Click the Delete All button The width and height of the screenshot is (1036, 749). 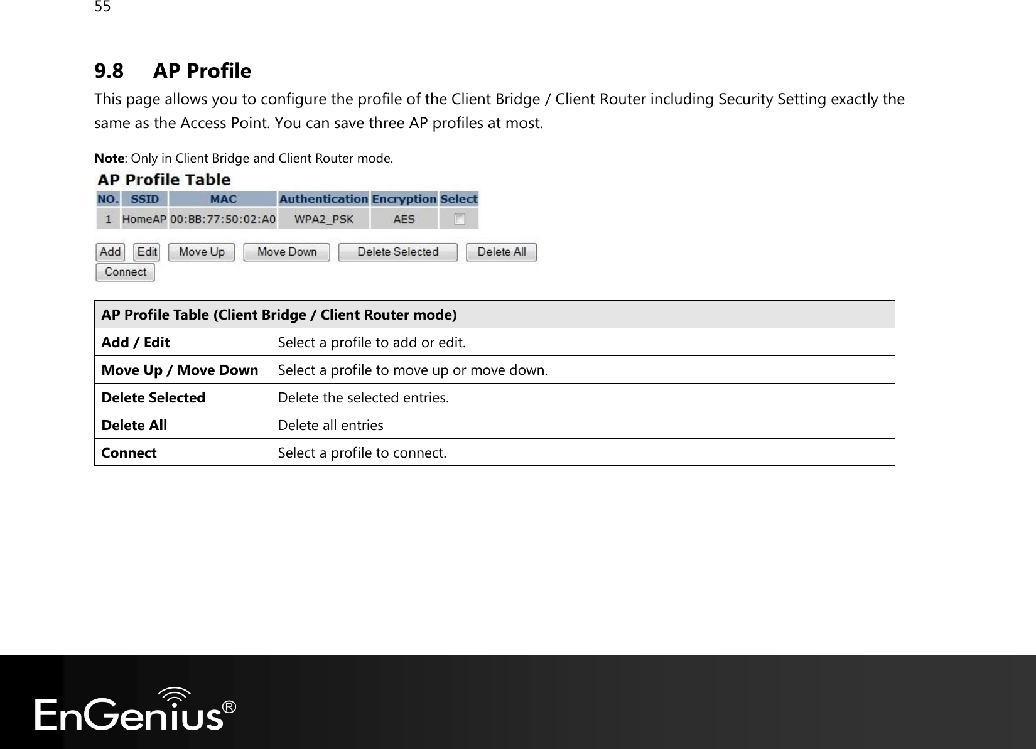point(502,252)
